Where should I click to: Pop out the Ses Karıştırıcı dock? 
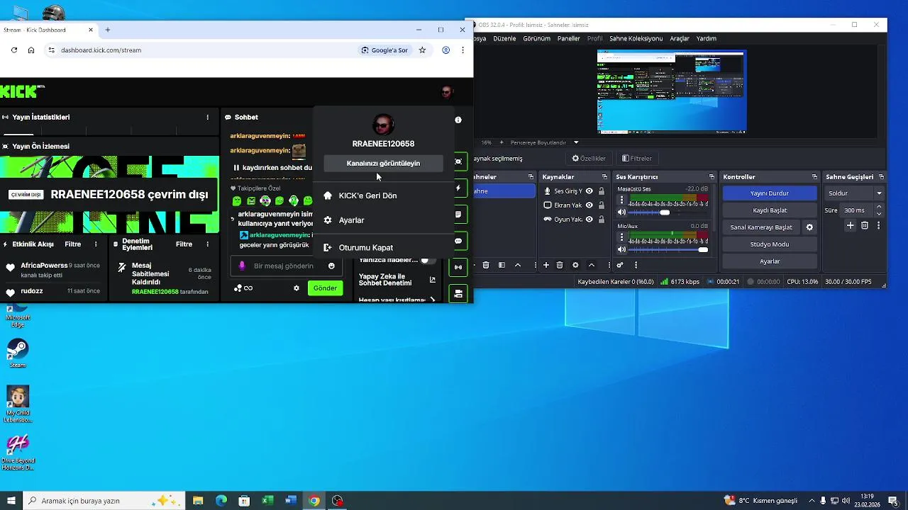712,177
